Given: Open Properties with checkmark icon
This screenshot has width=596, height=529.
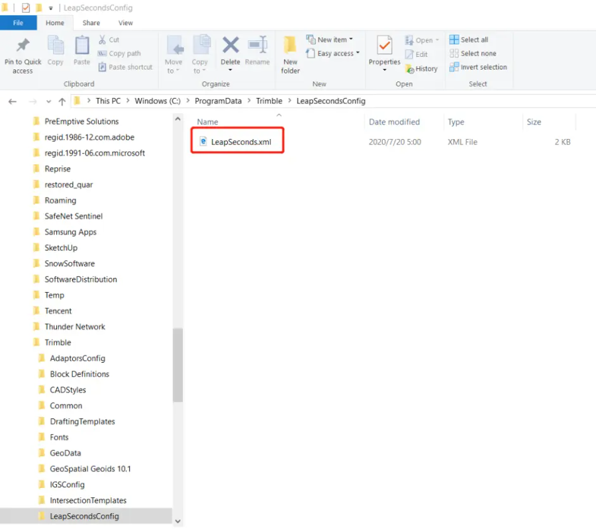Looking at the screenshot, I should [x=384, y=45].
